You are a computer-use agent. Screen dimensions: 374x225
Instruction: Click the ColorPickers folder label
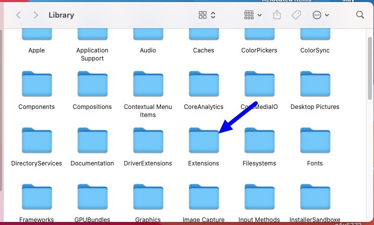point(259,50)
